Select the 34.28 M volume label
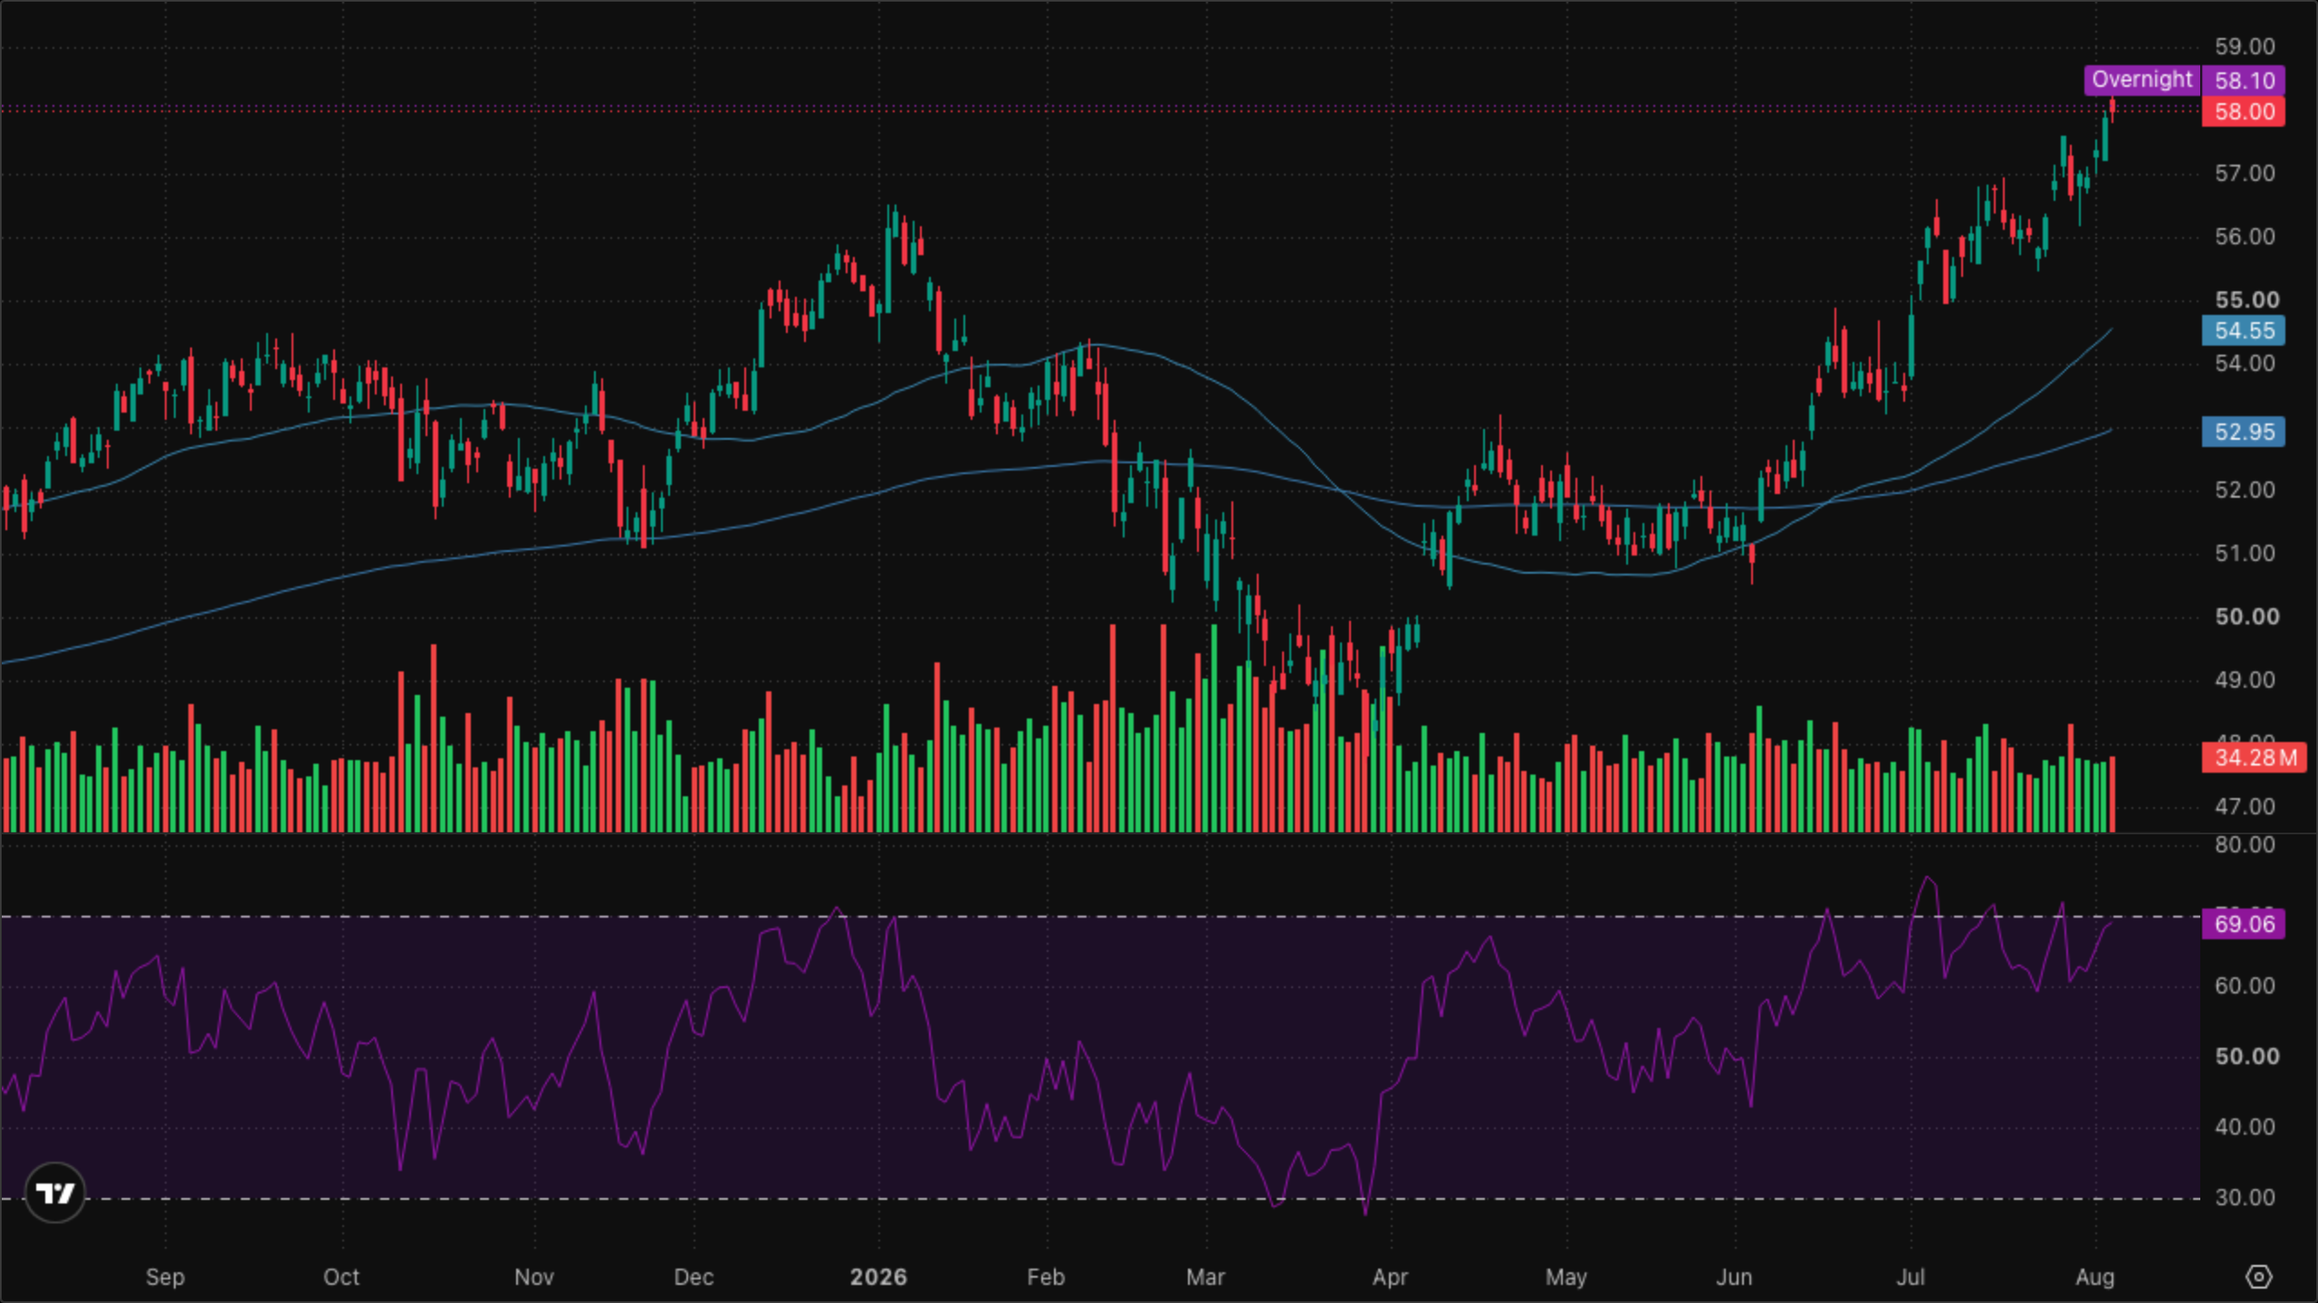Screen dimensions: 2318x1303 pos(2255,757)
